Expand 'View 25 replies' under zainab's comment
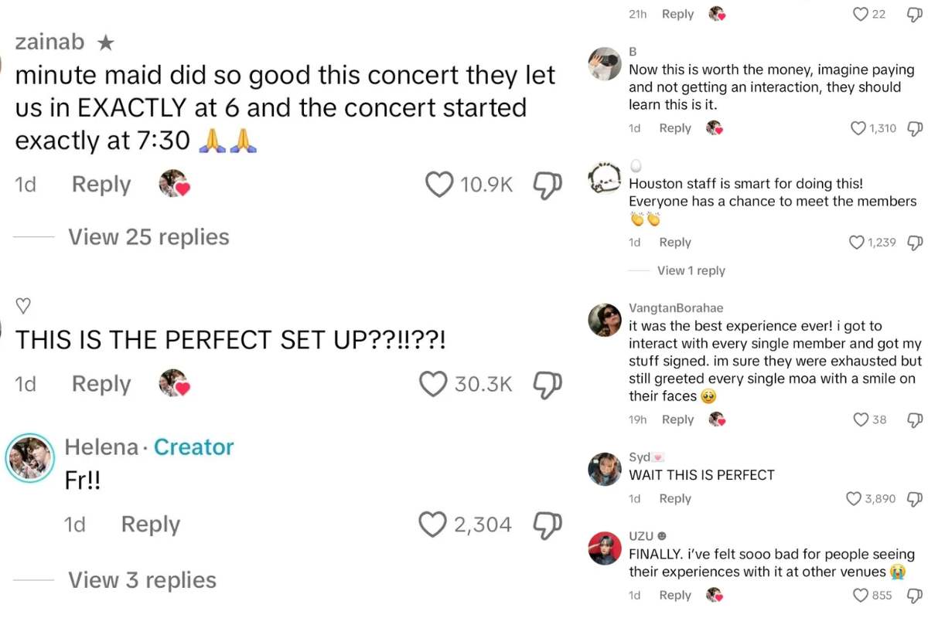The width and height of the screenshot is (928, 618). tap(148, 237)
